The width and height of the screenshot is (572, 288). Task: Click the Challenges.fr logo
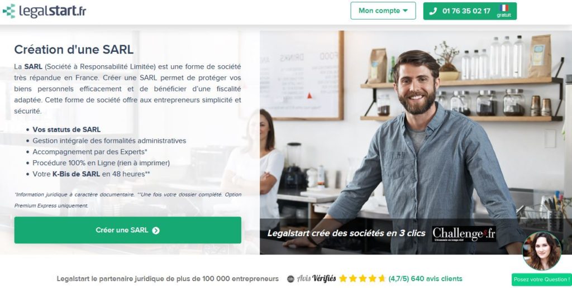coord(464,234)
